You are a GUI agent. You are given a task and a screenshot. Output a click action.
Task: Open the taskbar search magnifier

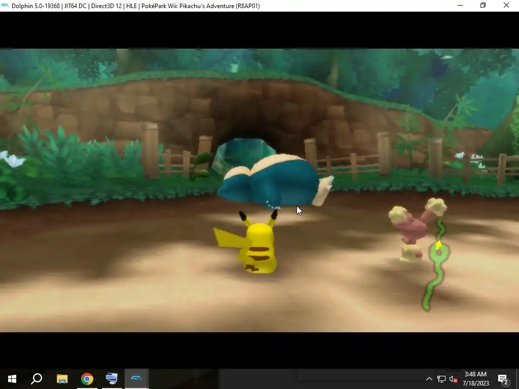(x=36, y=379)
